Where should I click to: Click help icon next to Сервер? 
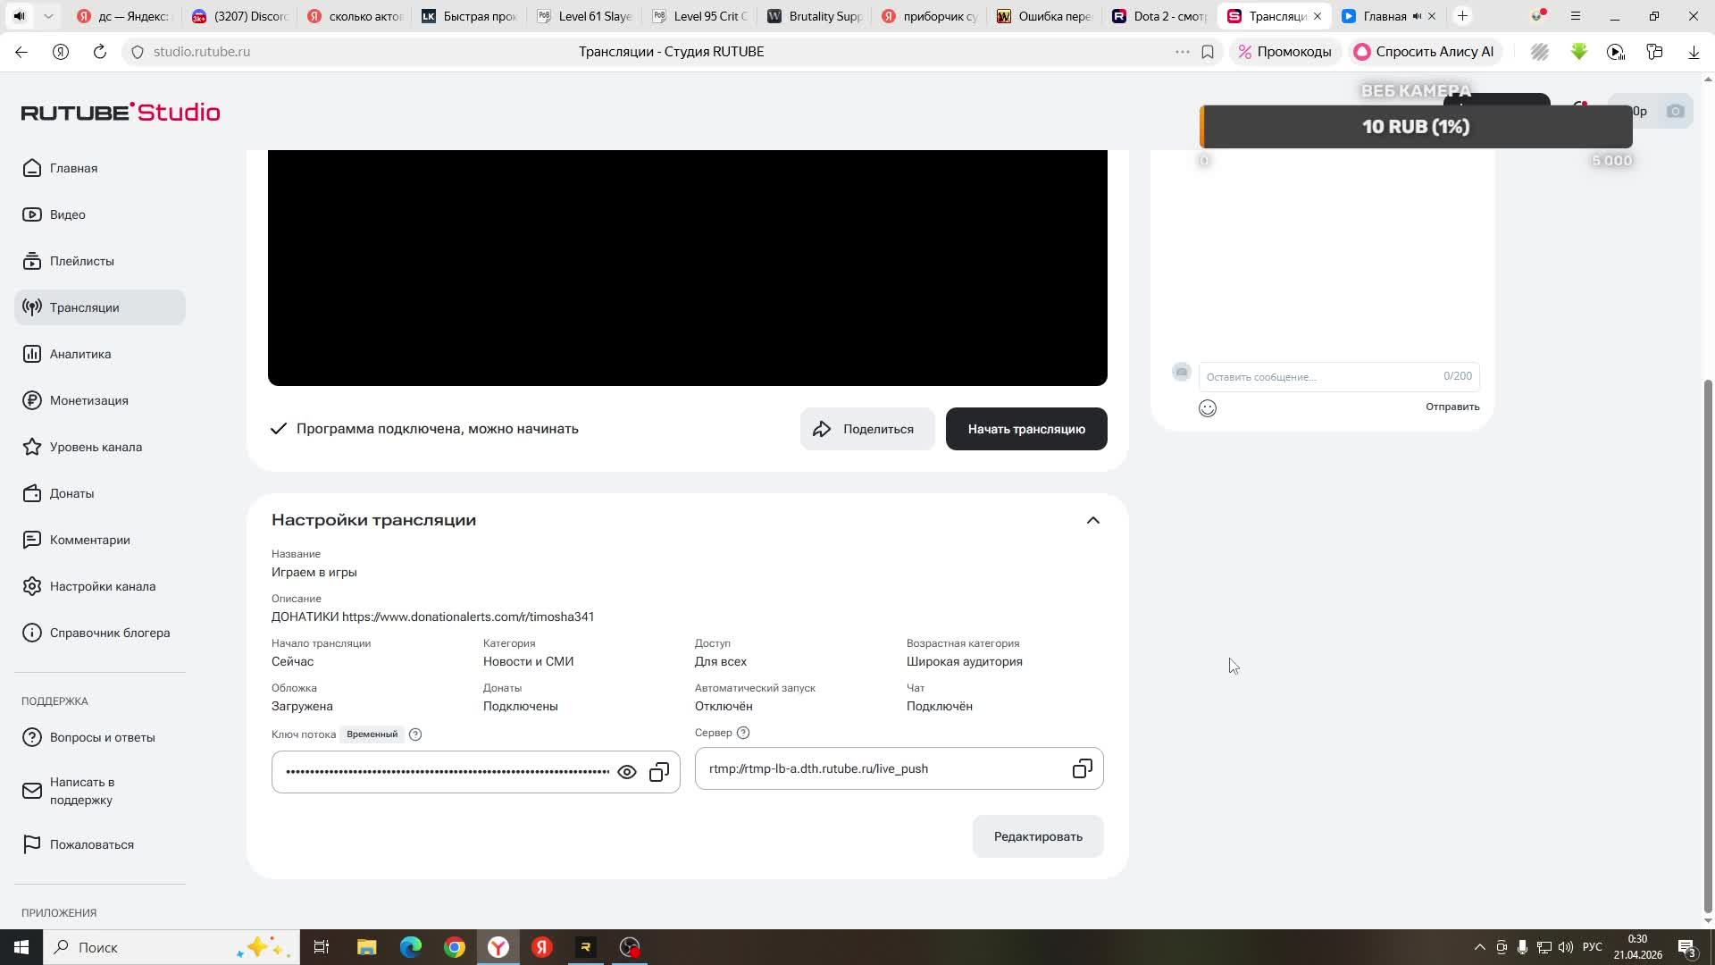(x=743, y=733)
